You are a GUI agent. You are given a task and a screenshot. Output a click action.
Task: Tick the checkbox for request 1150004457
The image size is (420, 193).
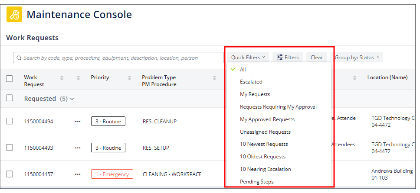coord(10,174)
